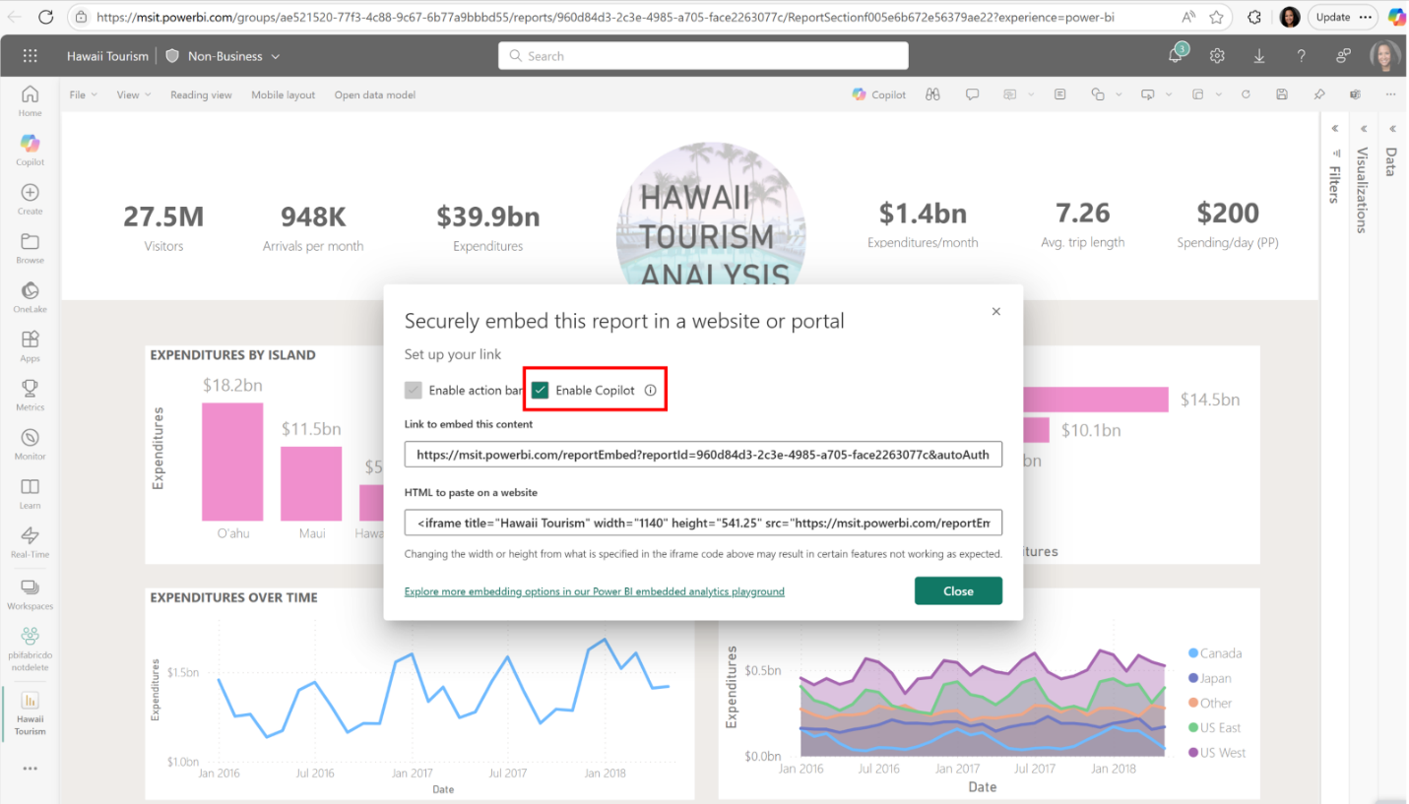1409x804 pixels.
Task: Click Hawaii Tourism title in header
Action: point(107,56)
